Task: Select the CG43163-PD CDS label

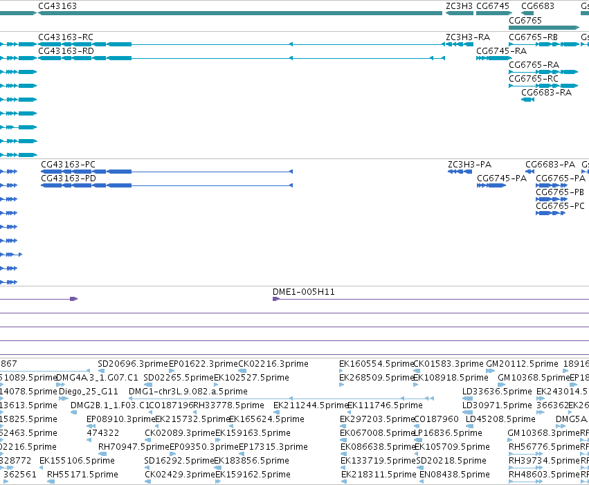Action: point(69,179)
